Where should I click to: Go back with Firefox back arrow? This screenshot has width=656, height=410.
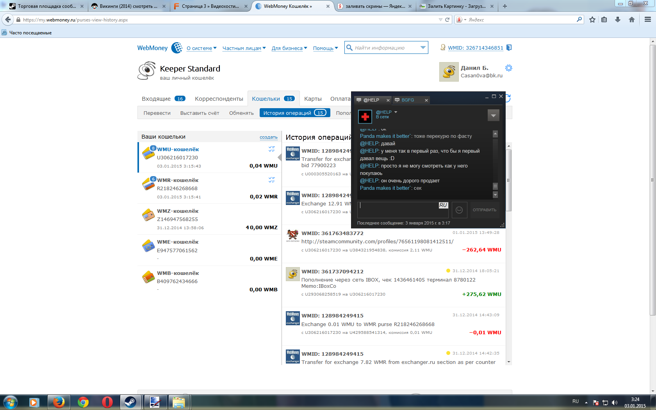coord(8,20)
